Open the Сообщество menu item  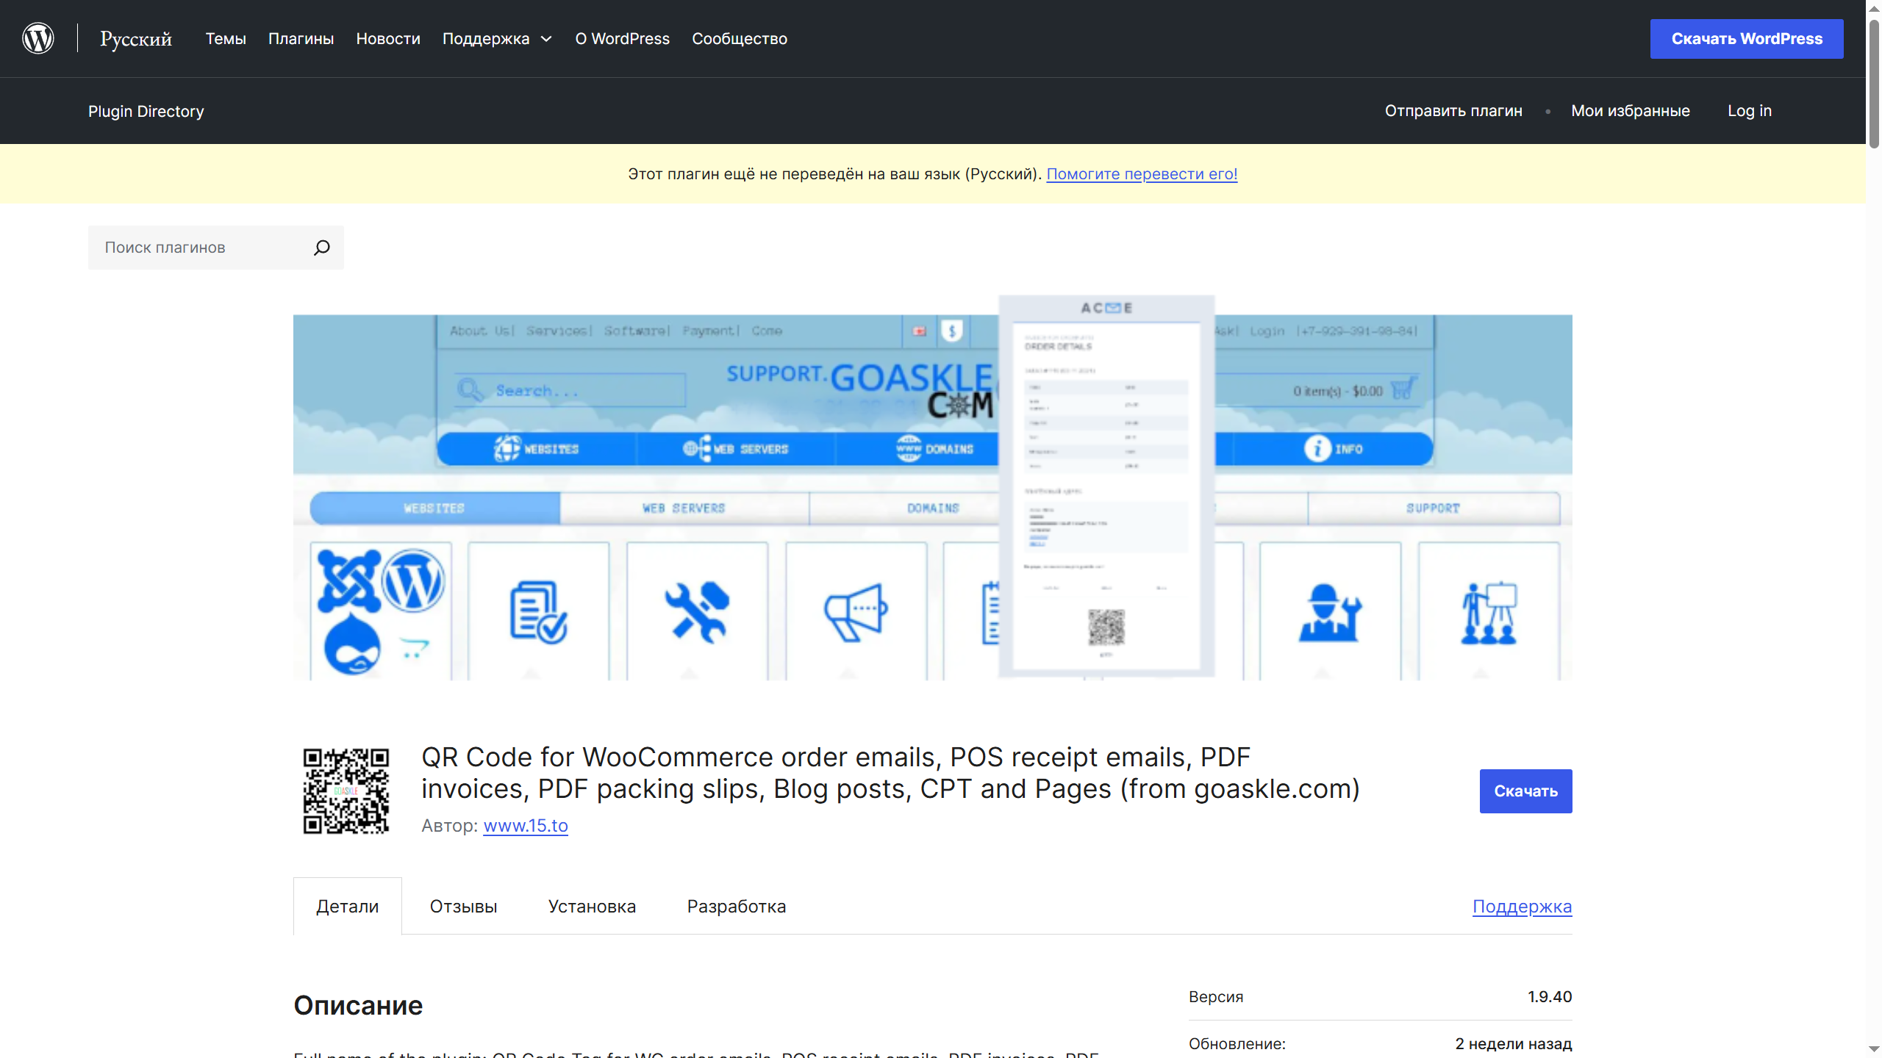740,39
